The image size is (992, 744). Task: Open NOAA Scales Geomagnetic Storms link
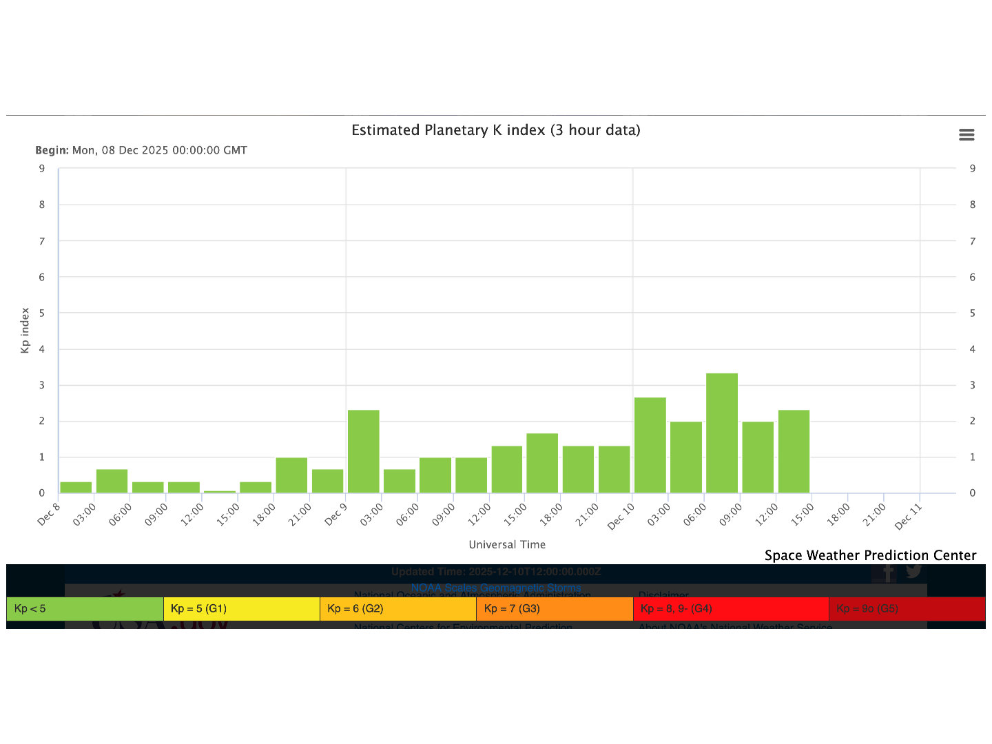click(495, 588)
